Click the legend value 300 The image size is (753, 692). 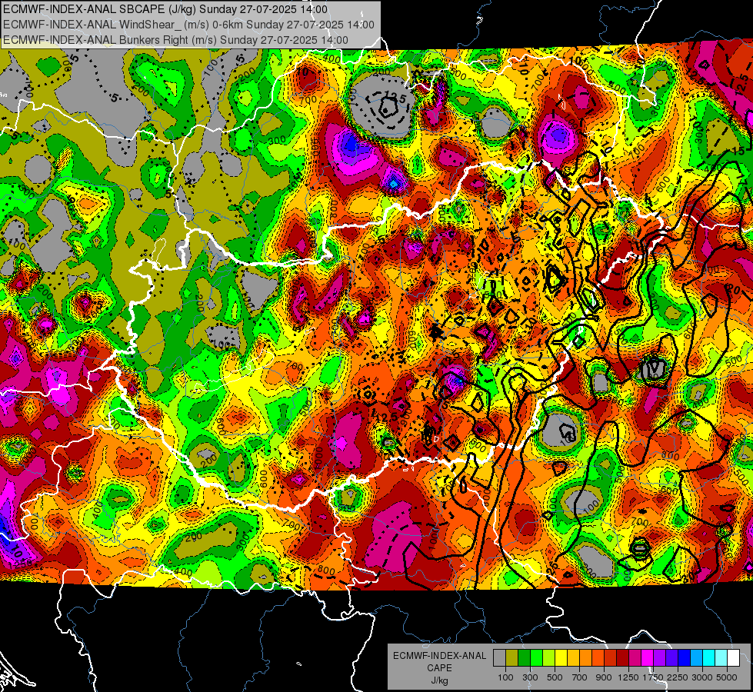pos(530,677)
